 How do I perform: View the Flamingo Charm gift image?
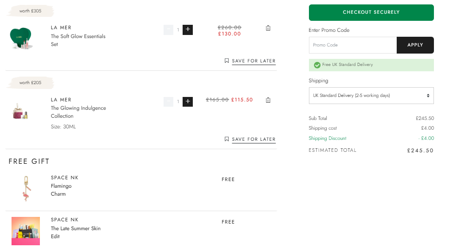(26, 189)
